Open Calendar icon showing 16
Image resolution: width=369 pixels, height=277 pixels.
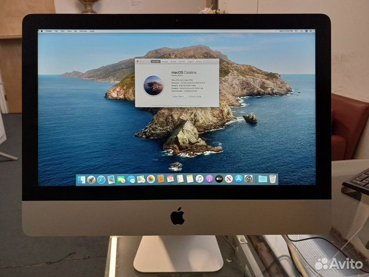tap(170, 179)
